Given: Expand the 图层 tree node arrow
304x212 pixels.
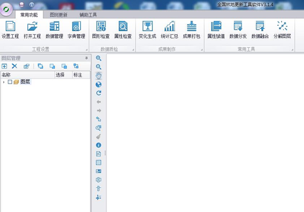Looking at the screenshot, I should click(4, 82).
